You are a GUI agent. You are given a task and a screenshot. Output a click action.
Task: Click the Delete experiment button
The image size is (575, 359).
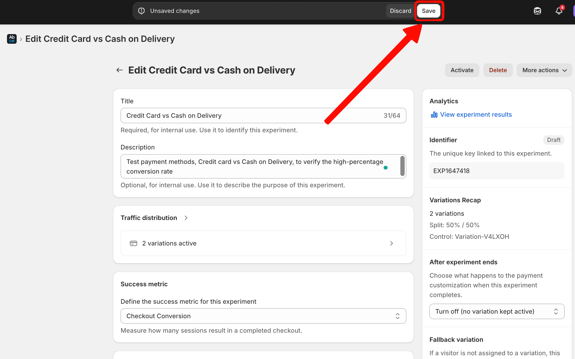coord(498,70)
